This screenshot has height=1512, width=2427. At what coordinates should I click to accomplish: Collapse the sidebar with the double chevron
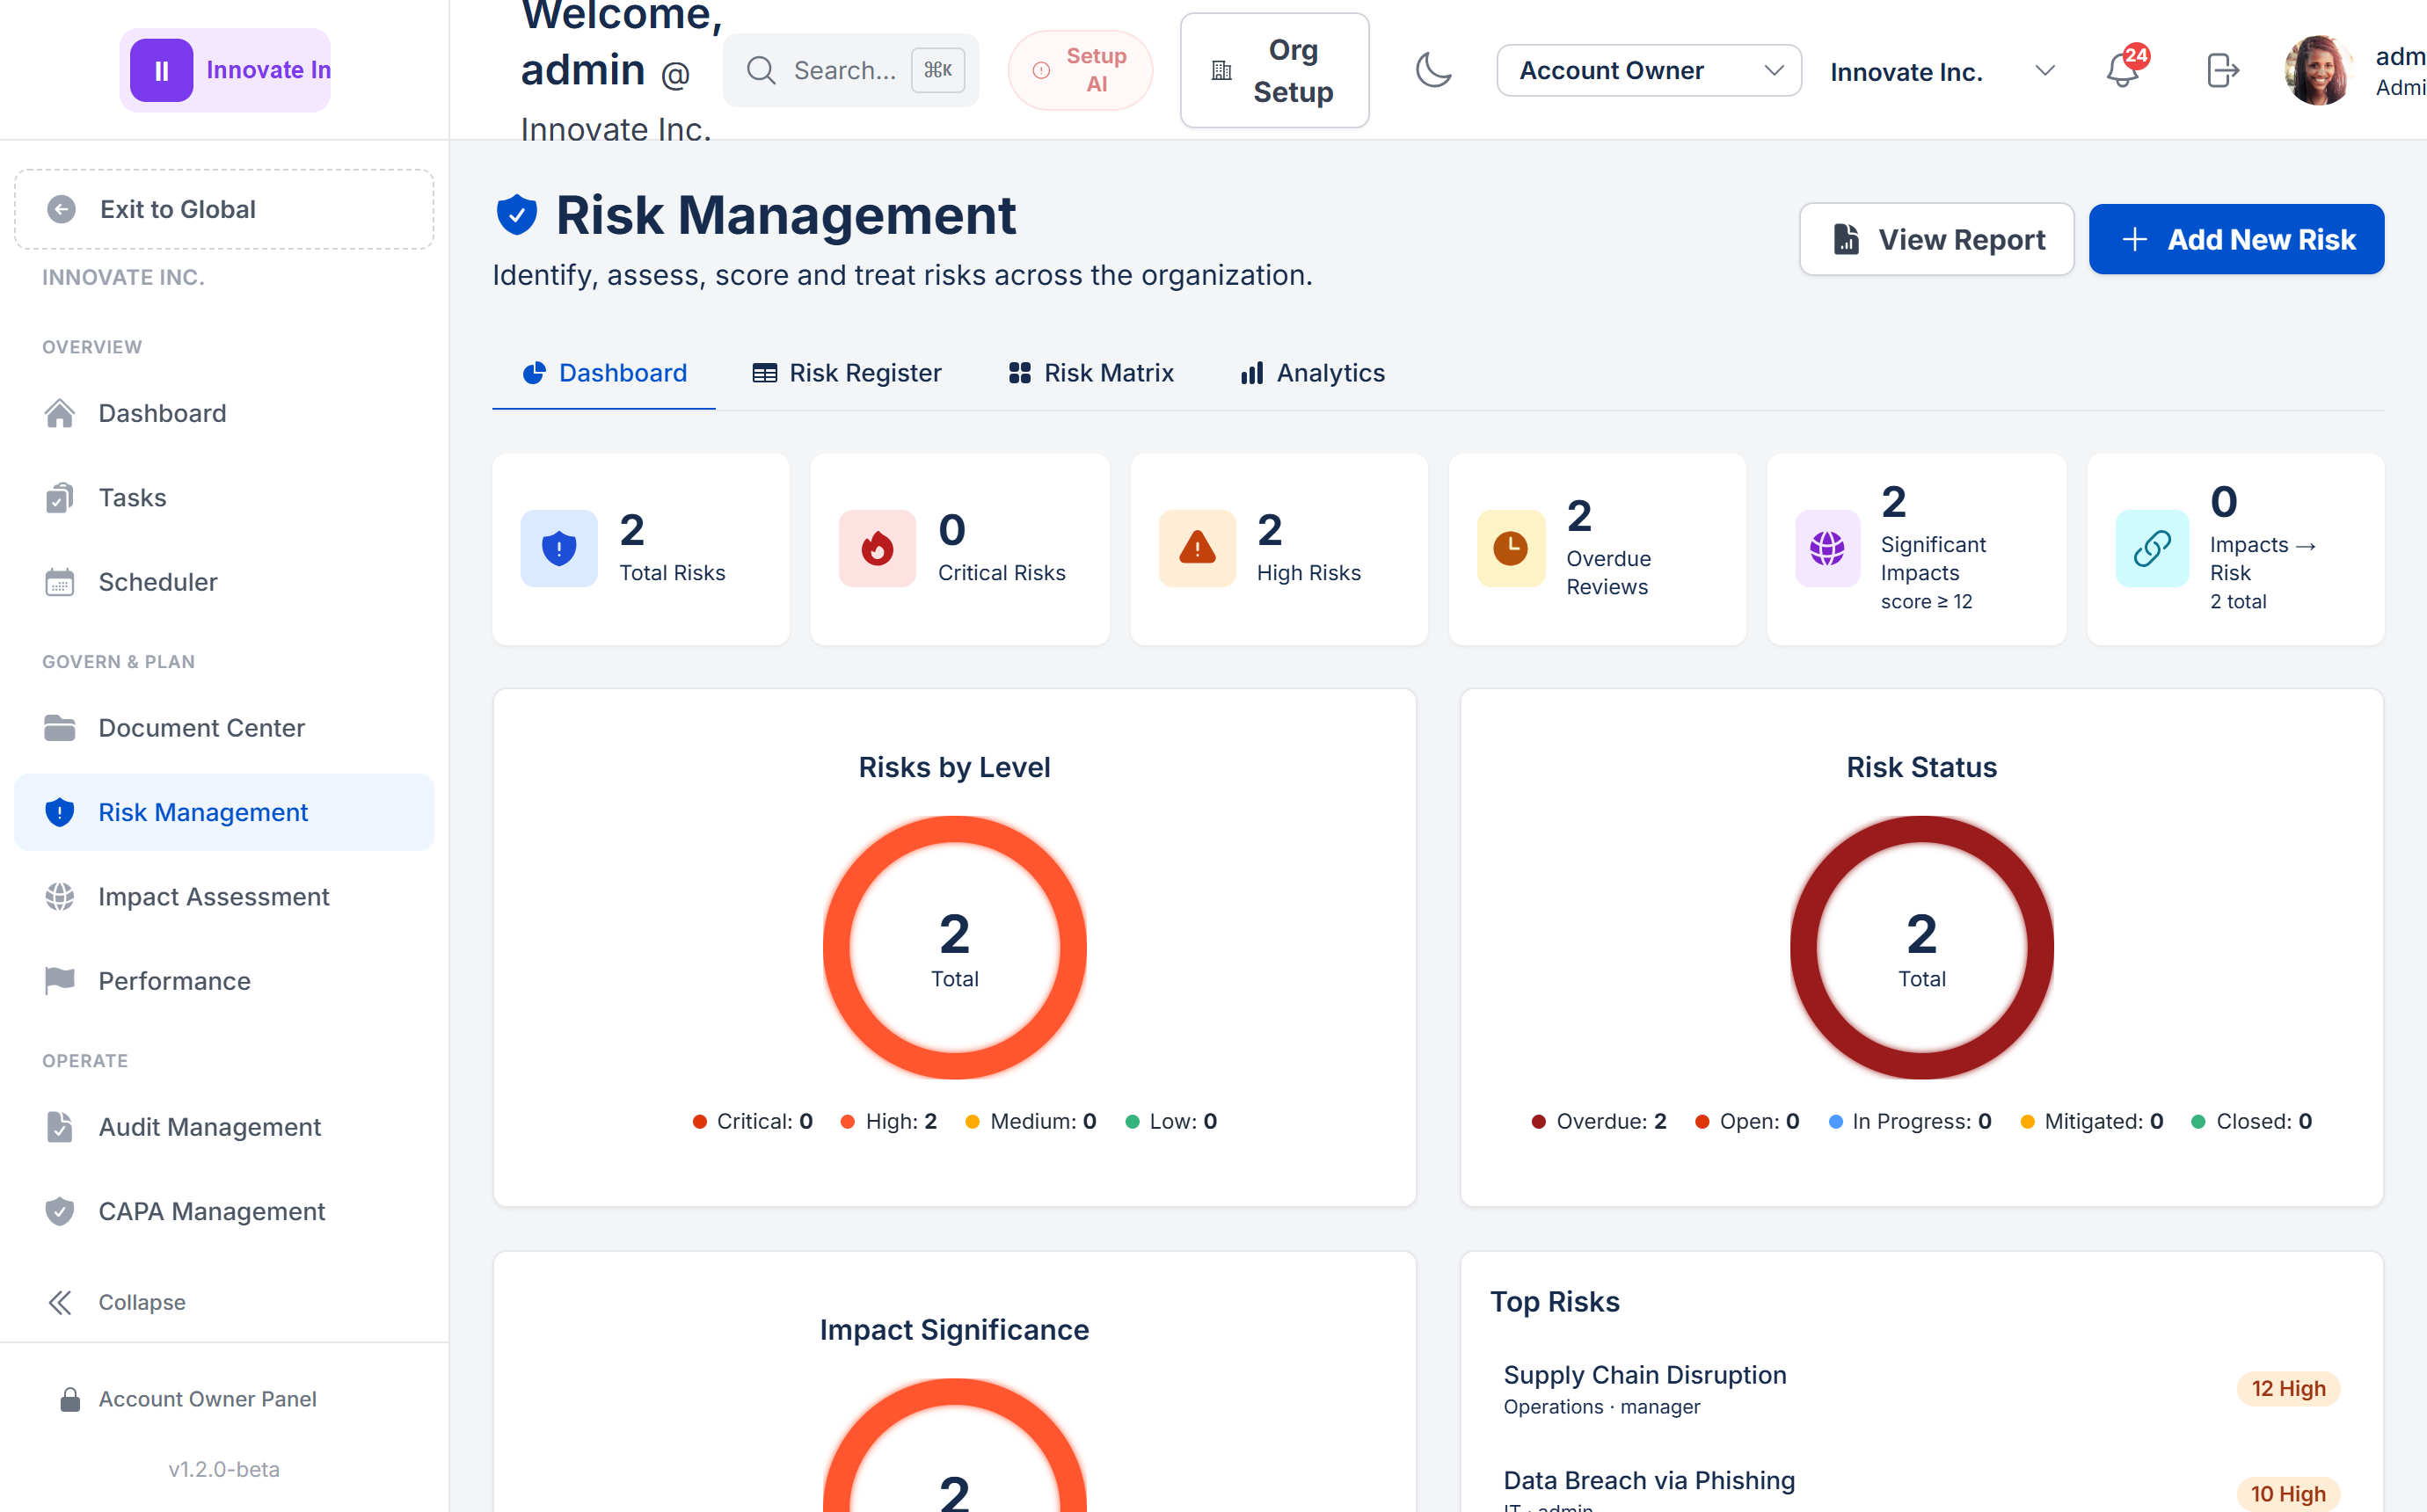[x=60, y=1302]
